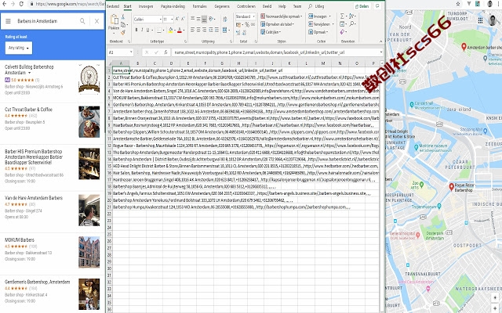Open the font size 11 dropdown
The width and height of the screenshot is (502, 313).
pyautogui.click(x=173, y=20)
